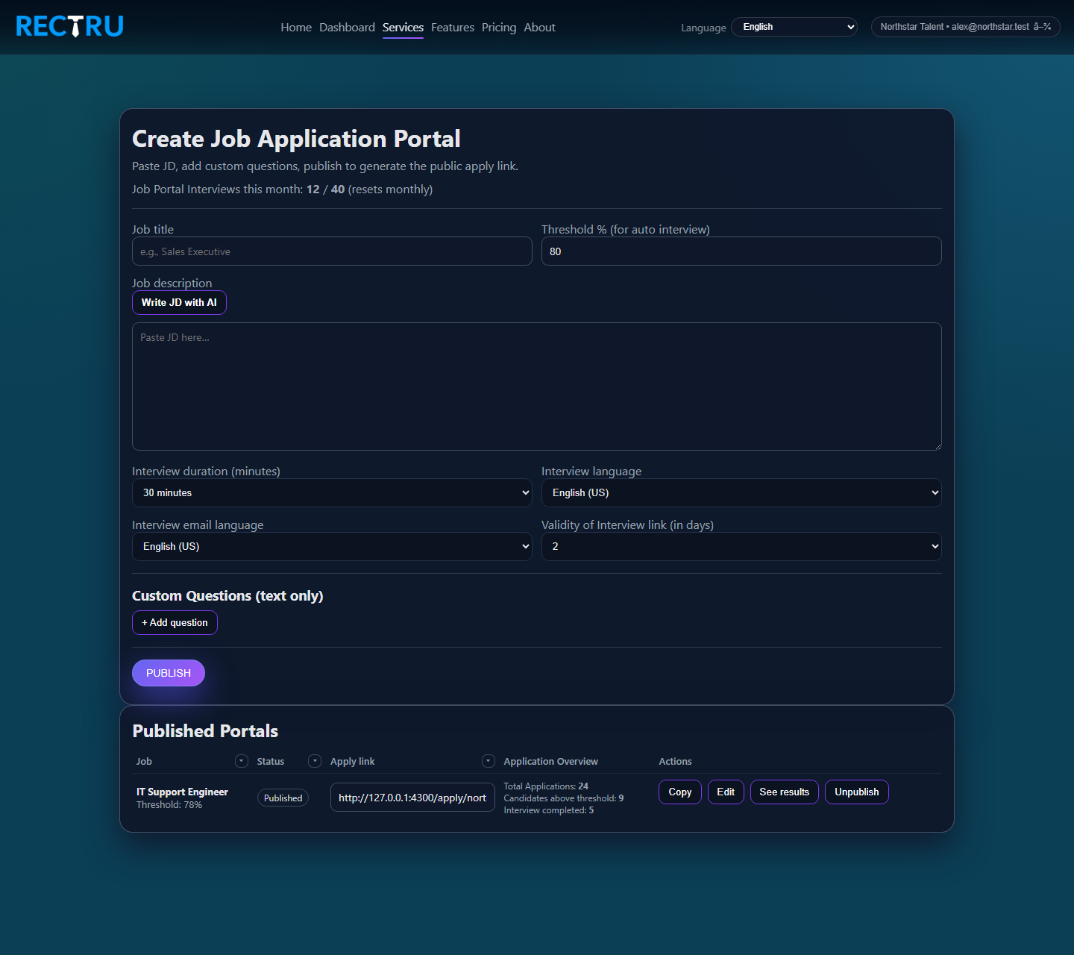Open the Interview duration dropdown
1074x955 pixels.
pyautogui.click(x=332, y=492)
